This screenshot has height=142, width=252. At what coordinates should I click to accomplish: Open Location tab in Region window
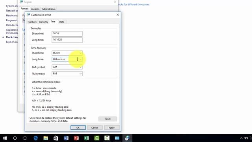click(x=35, y=9)
